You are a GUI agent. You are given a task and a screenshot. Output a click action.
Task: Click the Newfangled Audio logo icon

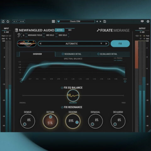click(x=16, y=30)
